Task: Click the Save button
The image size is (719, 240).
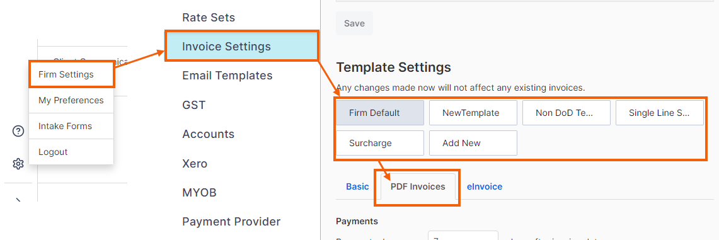Action: pos(354,23)
